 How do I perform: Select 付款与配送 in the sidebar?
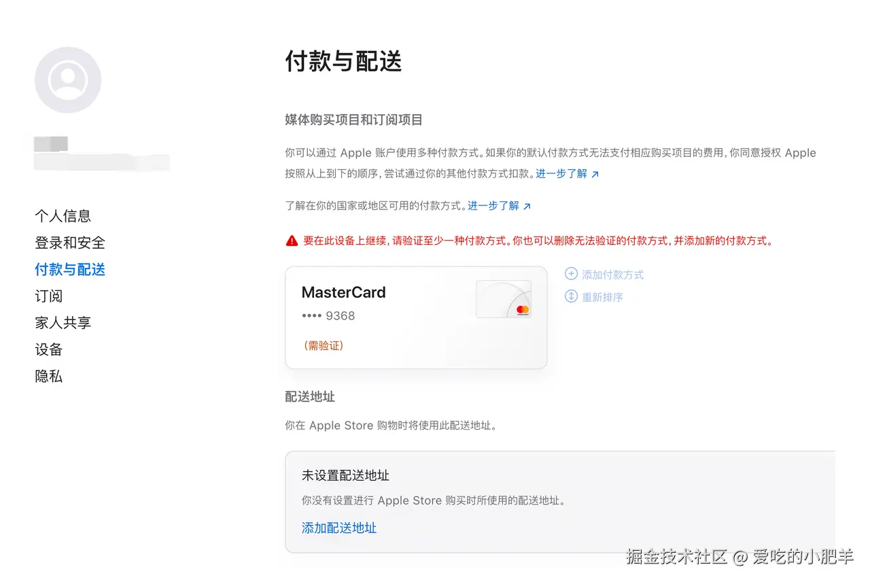pyautogui.click(x=70, y=270)
